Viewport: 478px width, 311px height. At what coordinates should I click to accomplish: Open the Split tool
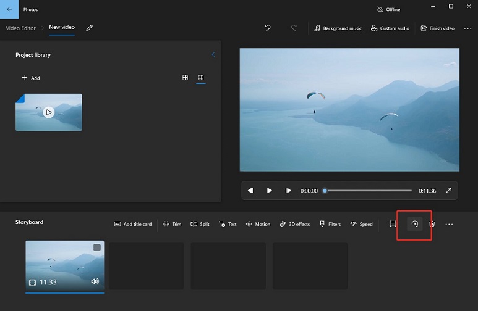point(200,224)
